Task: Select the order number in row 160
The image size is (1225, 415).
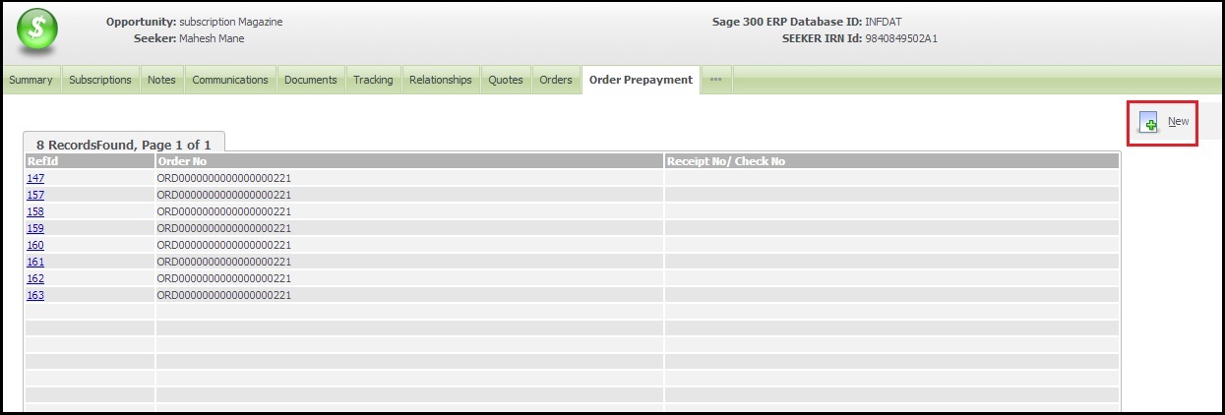Action: [x=224, y=245]
